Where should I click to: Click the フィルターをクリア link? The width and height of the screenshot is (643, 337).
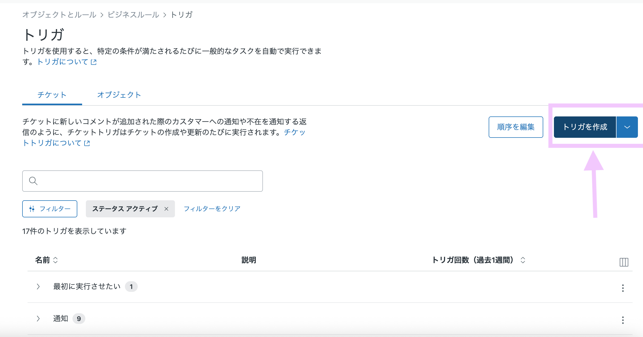[212, 209]
